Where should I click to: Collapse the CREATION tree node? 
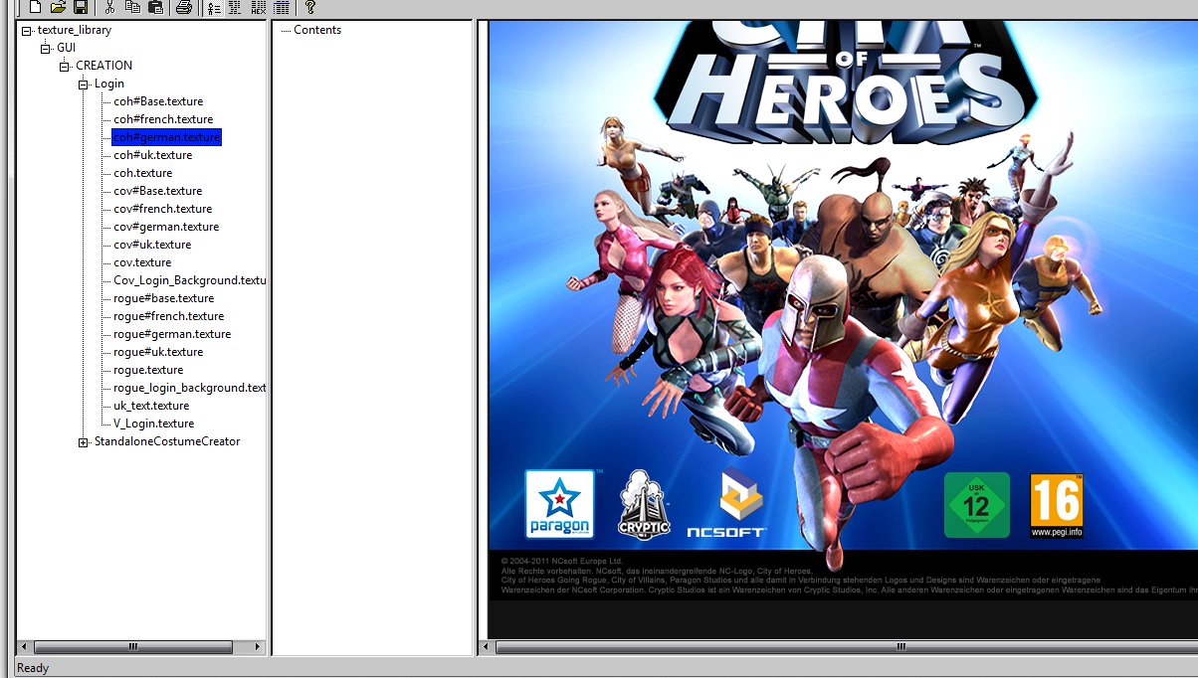click(65, 66)
